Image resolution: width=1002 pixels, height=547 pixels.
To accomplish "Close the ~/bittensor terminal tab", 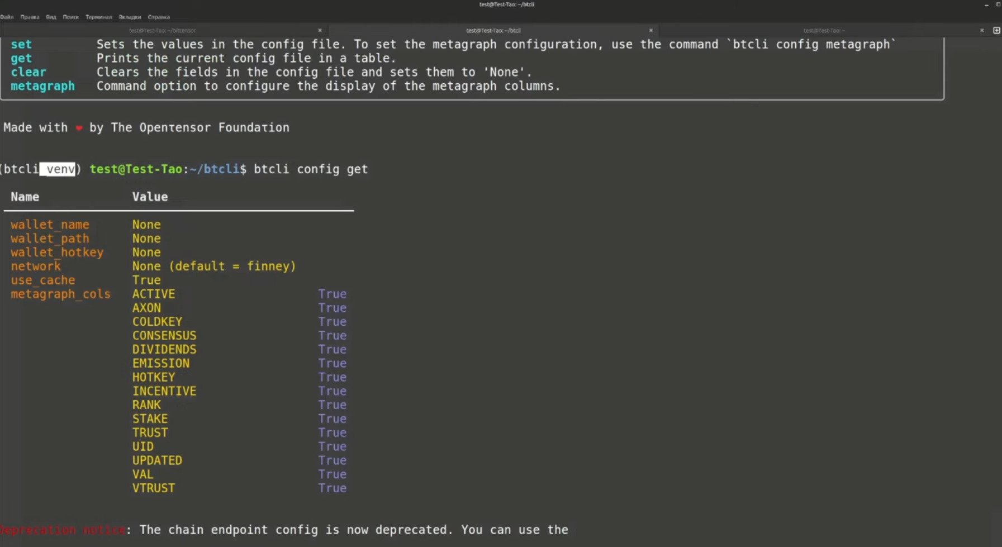I will tap(320, 30).
